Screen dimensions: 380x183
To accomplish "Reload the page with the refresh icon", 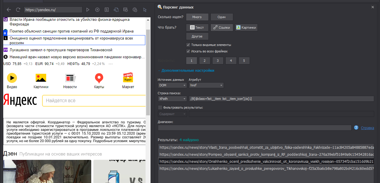I will (x=18, y=10).
